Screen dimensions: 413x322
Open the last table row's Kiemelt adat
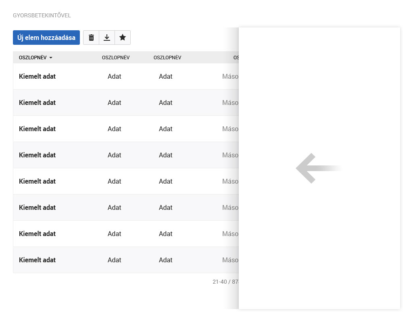click(37, 260)
